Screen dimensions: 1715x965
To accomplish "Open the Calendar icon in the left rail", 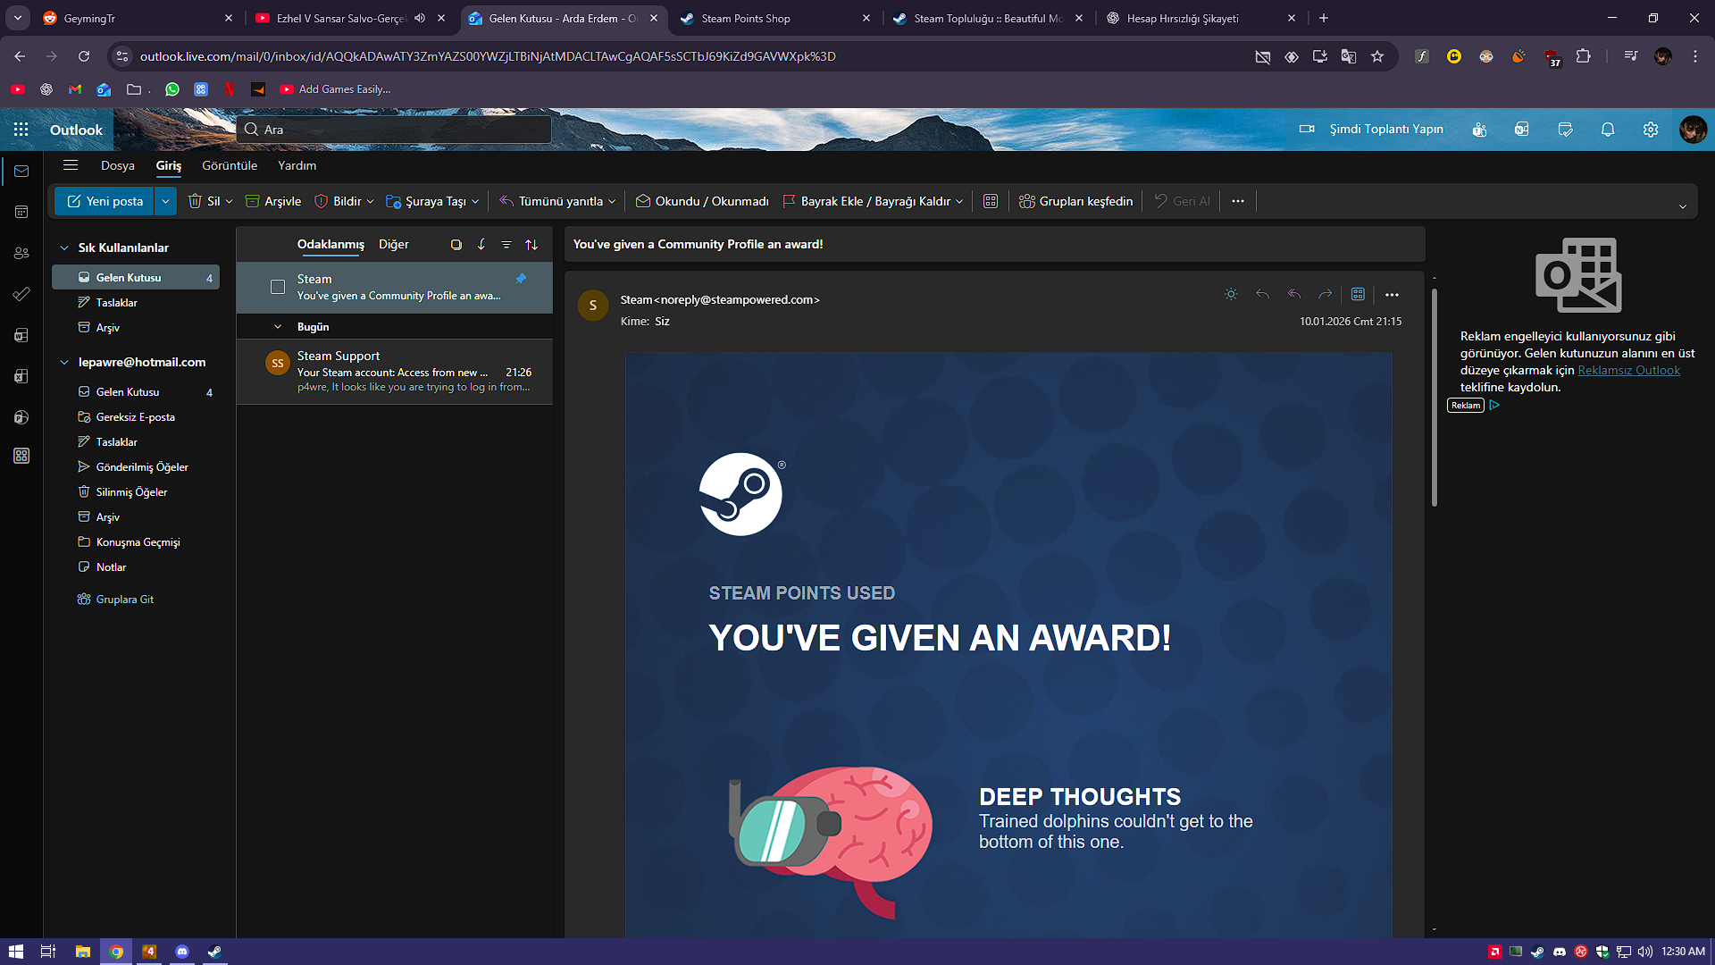I will [21, 212].
